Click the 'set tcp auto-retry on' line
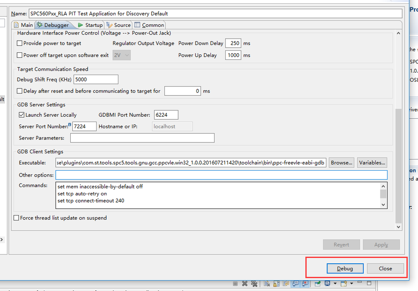This screenshot has height=291, width=418. point(82,194)
